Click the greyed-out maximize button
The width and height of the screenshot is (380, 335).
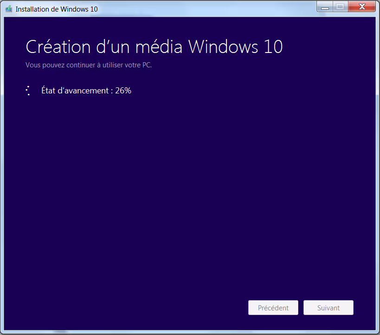pos(340,7)
